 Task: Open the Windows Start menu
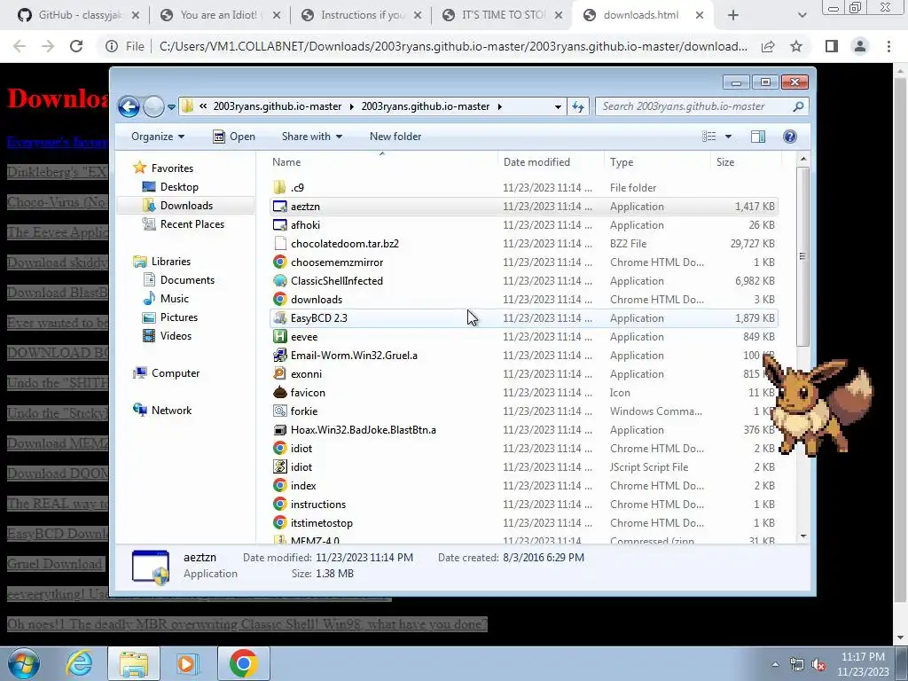pos(24,663)
